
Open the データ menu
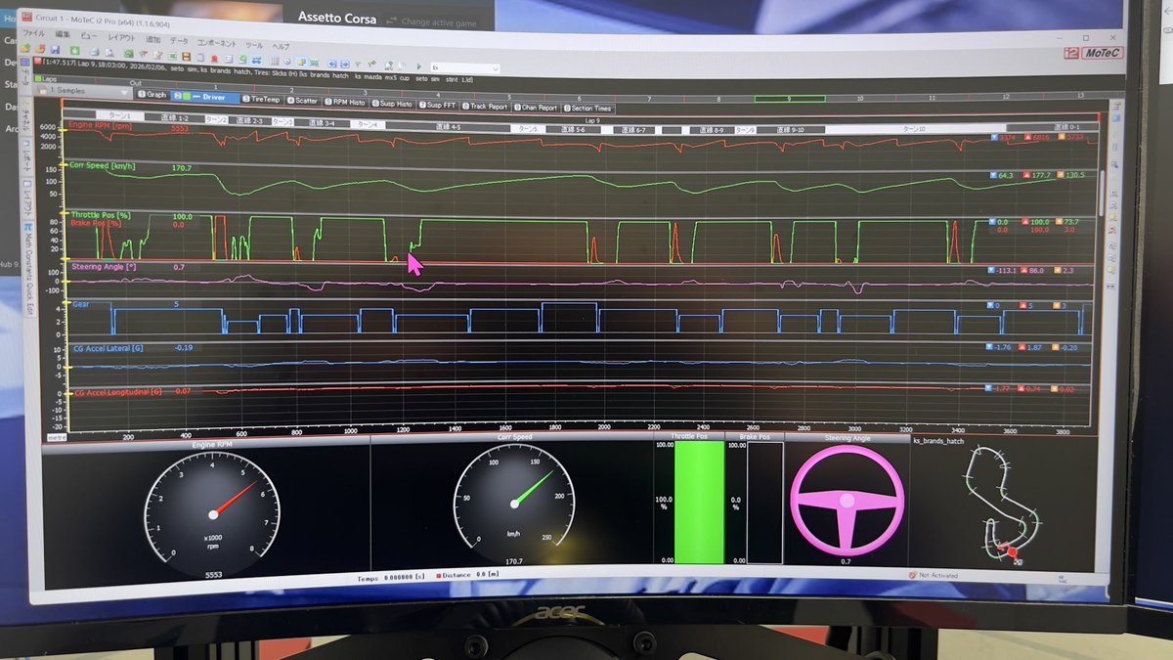179,41
